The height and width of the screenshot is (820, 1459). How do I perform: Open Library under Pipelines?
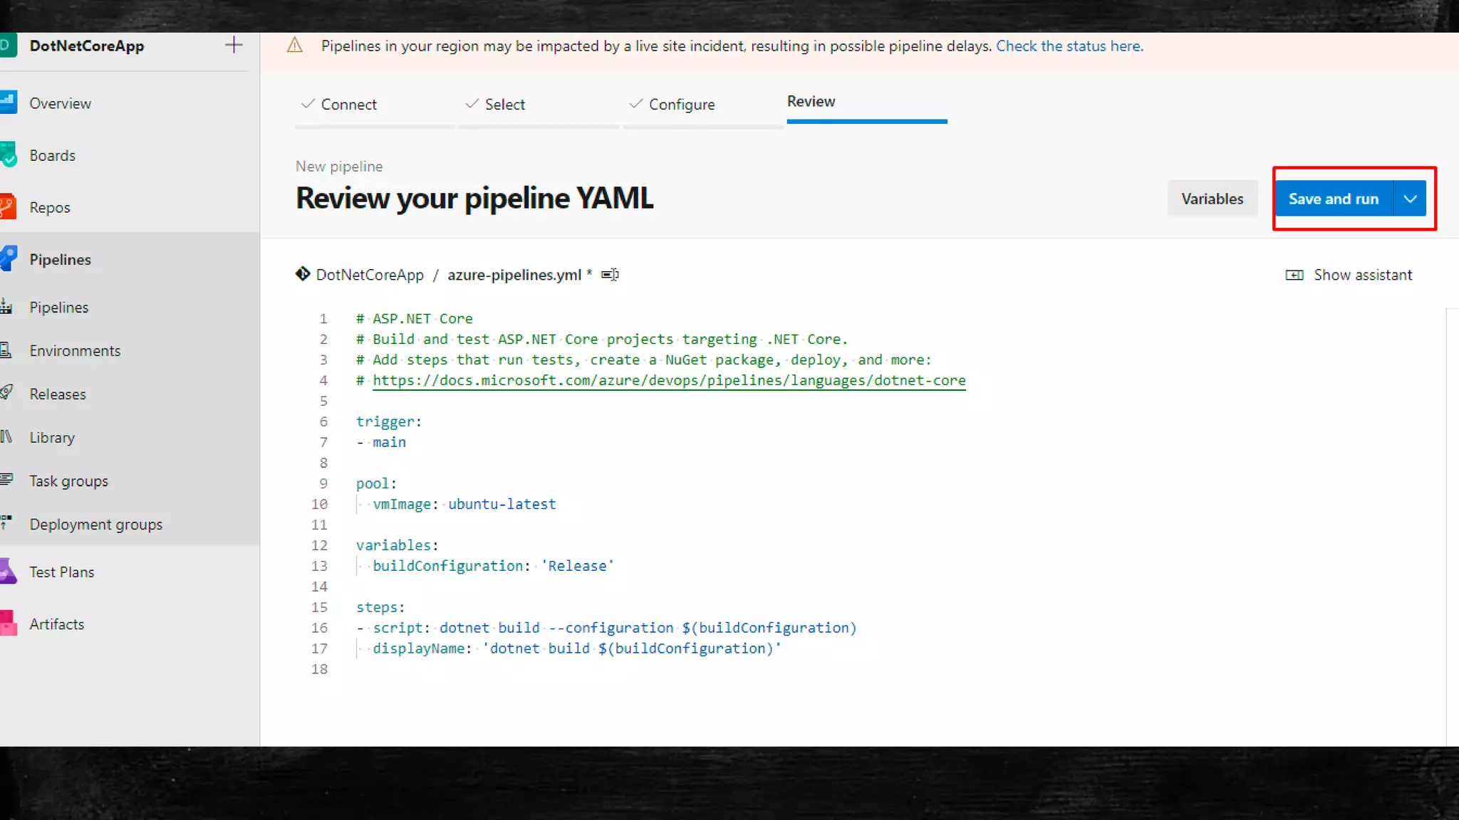coord(52,438)
